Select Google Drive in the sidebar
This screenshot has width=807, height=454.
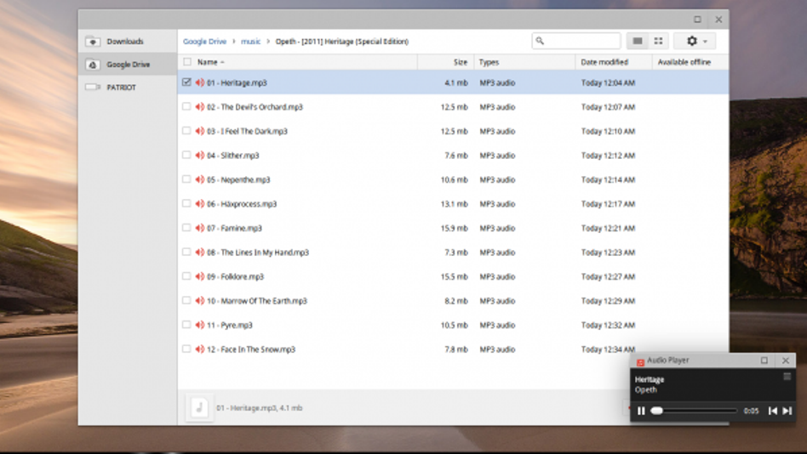point(128,65)
